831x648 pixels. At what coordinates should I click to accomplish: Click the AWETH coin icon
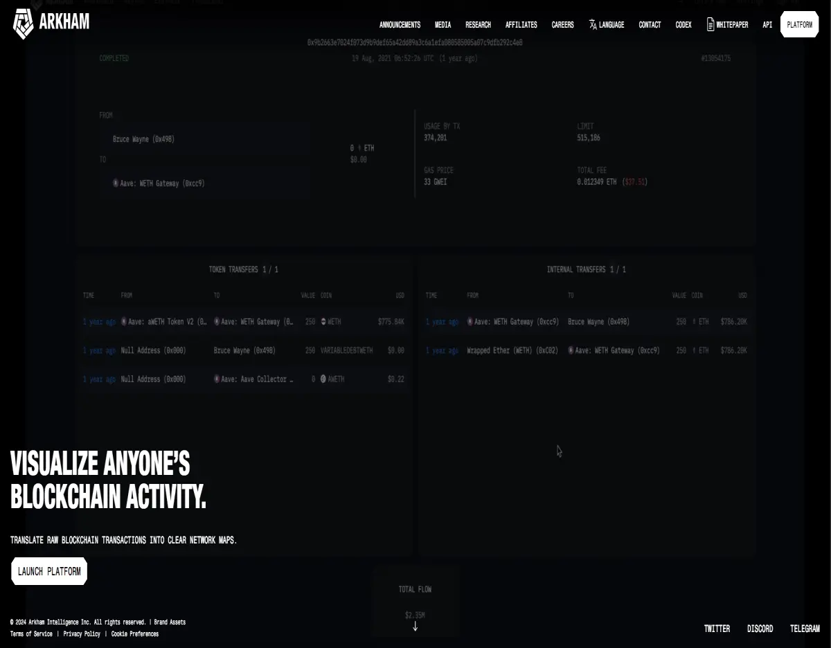tap(323, 379)
